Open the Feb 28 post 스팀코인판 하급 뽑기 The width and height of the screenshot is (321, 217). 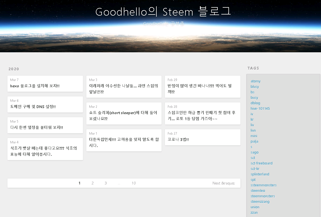coord(202,115)
